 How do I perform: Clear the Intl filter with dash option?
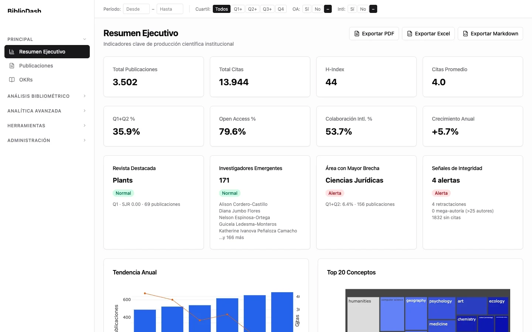[x=373, y=9]
